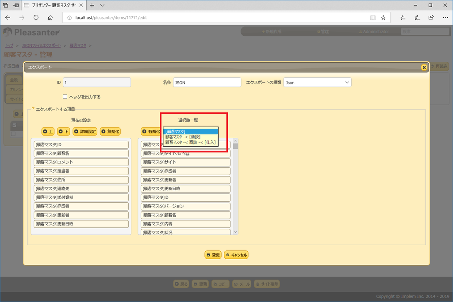
Task: Select [顧客マスタ]作成者 in current settings
Action: tap(81, 206)
